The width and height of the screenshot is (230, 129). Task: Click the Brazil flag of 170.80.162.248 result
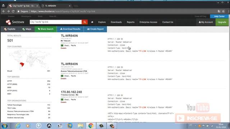point(62,100)
